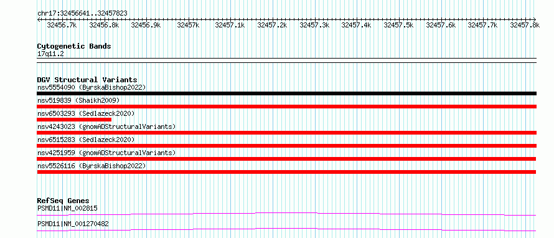This screenshot has width=554, height=238.
Task: Click the 32457.6k ruler tick label
Action: point(441,25)
